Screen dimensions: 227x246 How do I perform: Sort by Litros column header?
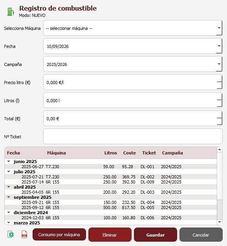tap(111, 153)
